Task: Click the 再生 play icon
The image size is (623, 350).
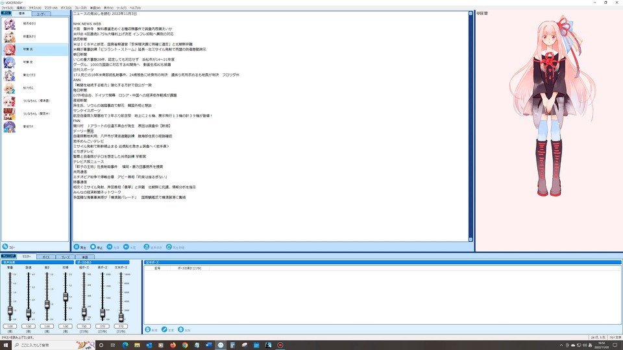Action: pyautogui.click(x=77, y=247)
